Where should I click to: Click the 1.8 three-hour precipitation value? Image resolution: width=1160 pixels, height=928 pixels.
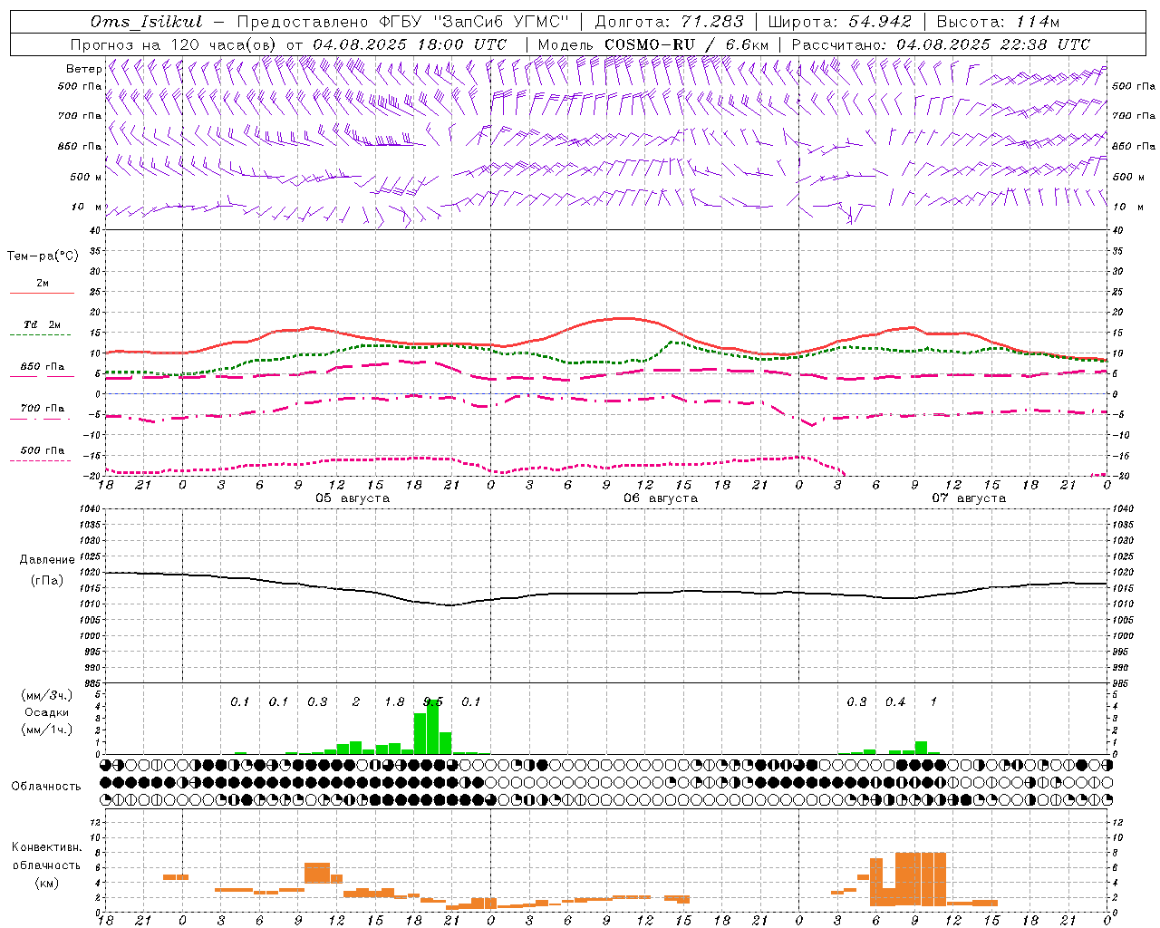tap(394, 701)
